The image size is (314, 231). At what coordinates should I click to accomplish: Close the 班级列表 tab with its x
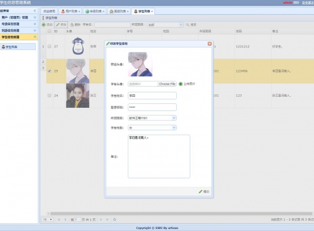click(x=128, y=12)
